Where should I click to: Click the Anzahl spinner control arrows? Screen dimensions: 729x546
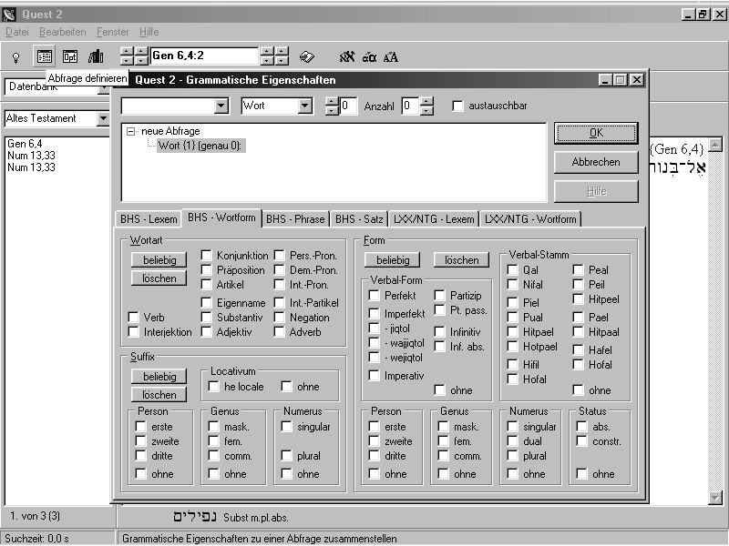[426, 106]
